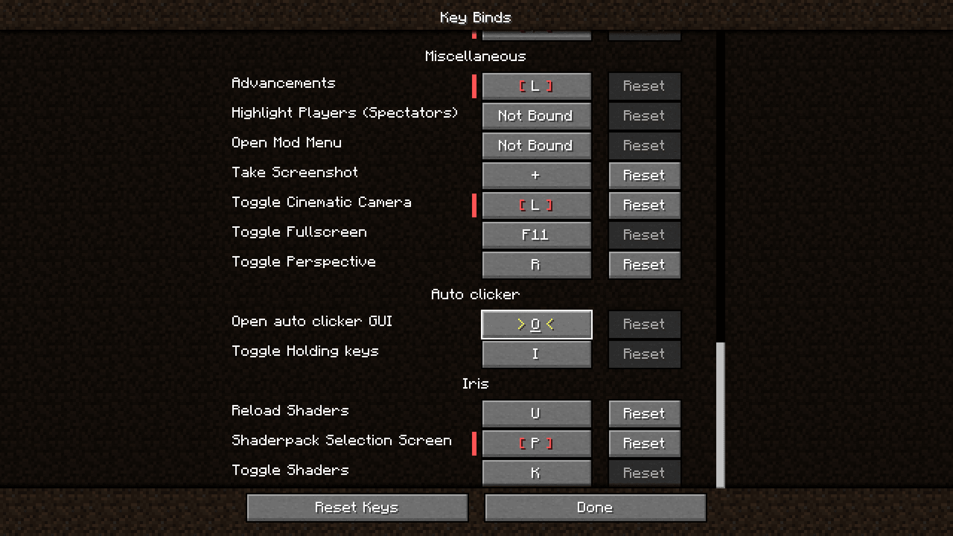Click the Toggle Holding Keys bind
Viewport: 953px width, 536px height.
pyautogui.click(x=536, y=353)
